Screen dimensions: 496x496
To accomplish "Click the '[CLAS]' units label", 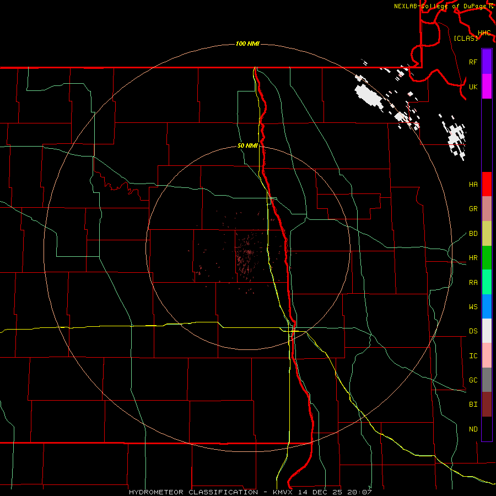I will 466,38.
